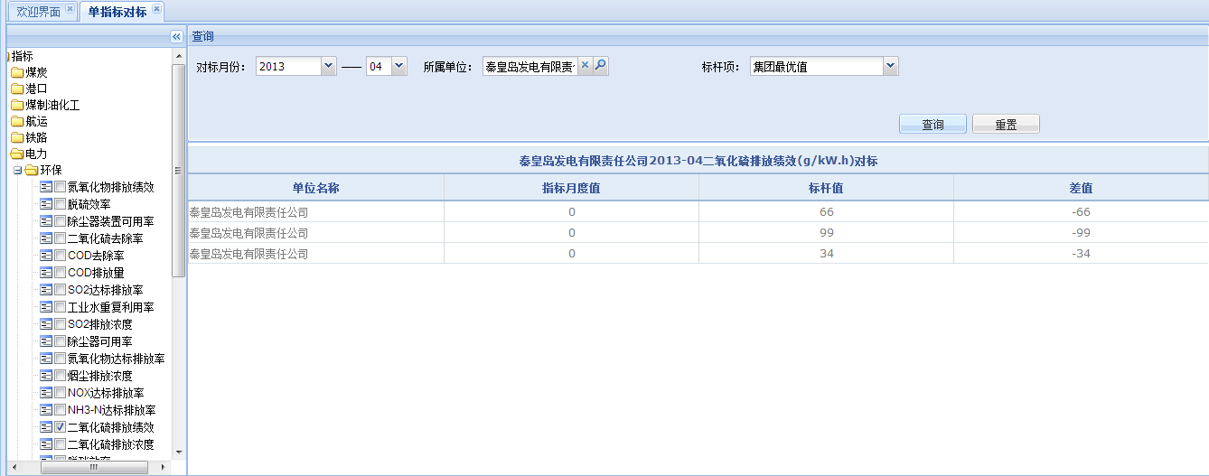Click the 港口 folder icon
Screen dimensions: 1209x476
click(x=17, y=89)
